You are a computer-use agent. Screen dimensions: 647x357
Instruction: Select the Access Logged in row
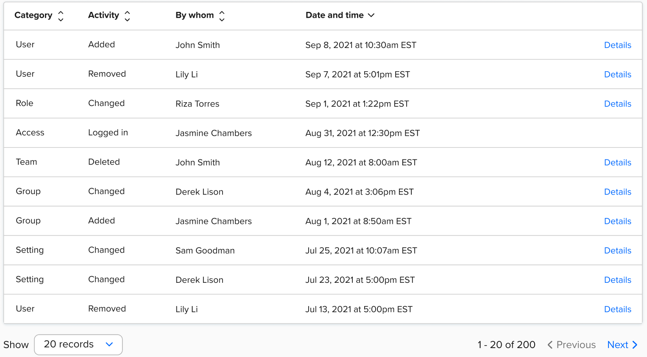[323, 133]
